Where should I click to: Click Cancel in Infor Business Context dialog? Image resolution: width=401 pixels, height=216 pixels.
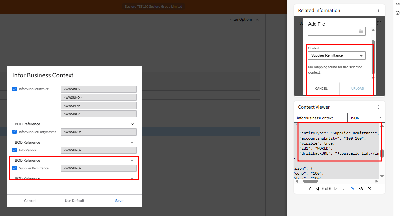[30, 201]
